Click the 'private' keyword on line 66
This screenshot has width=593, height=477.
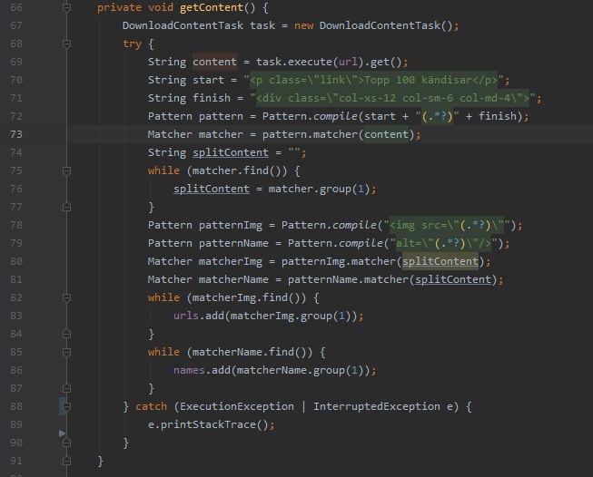click(x=119, y=7)
